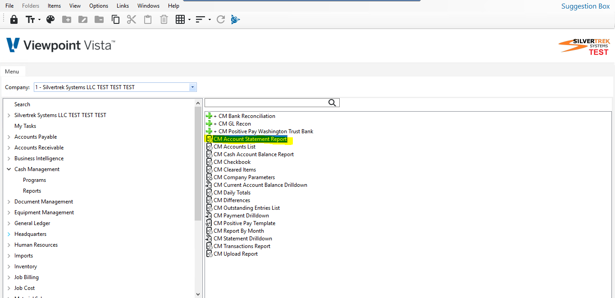Click the copy icon in the toolbar

115,19
